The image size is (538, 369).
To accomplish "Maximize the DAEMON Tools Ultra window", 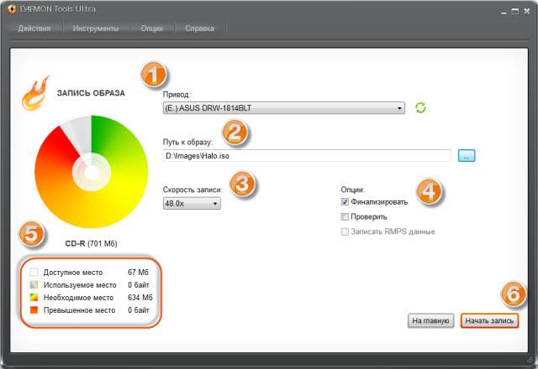I will 515,11.
